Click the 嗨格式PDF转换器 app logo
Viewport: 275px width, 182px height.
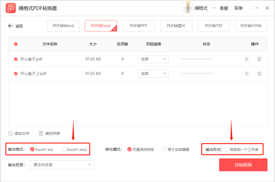coord(10,8)
